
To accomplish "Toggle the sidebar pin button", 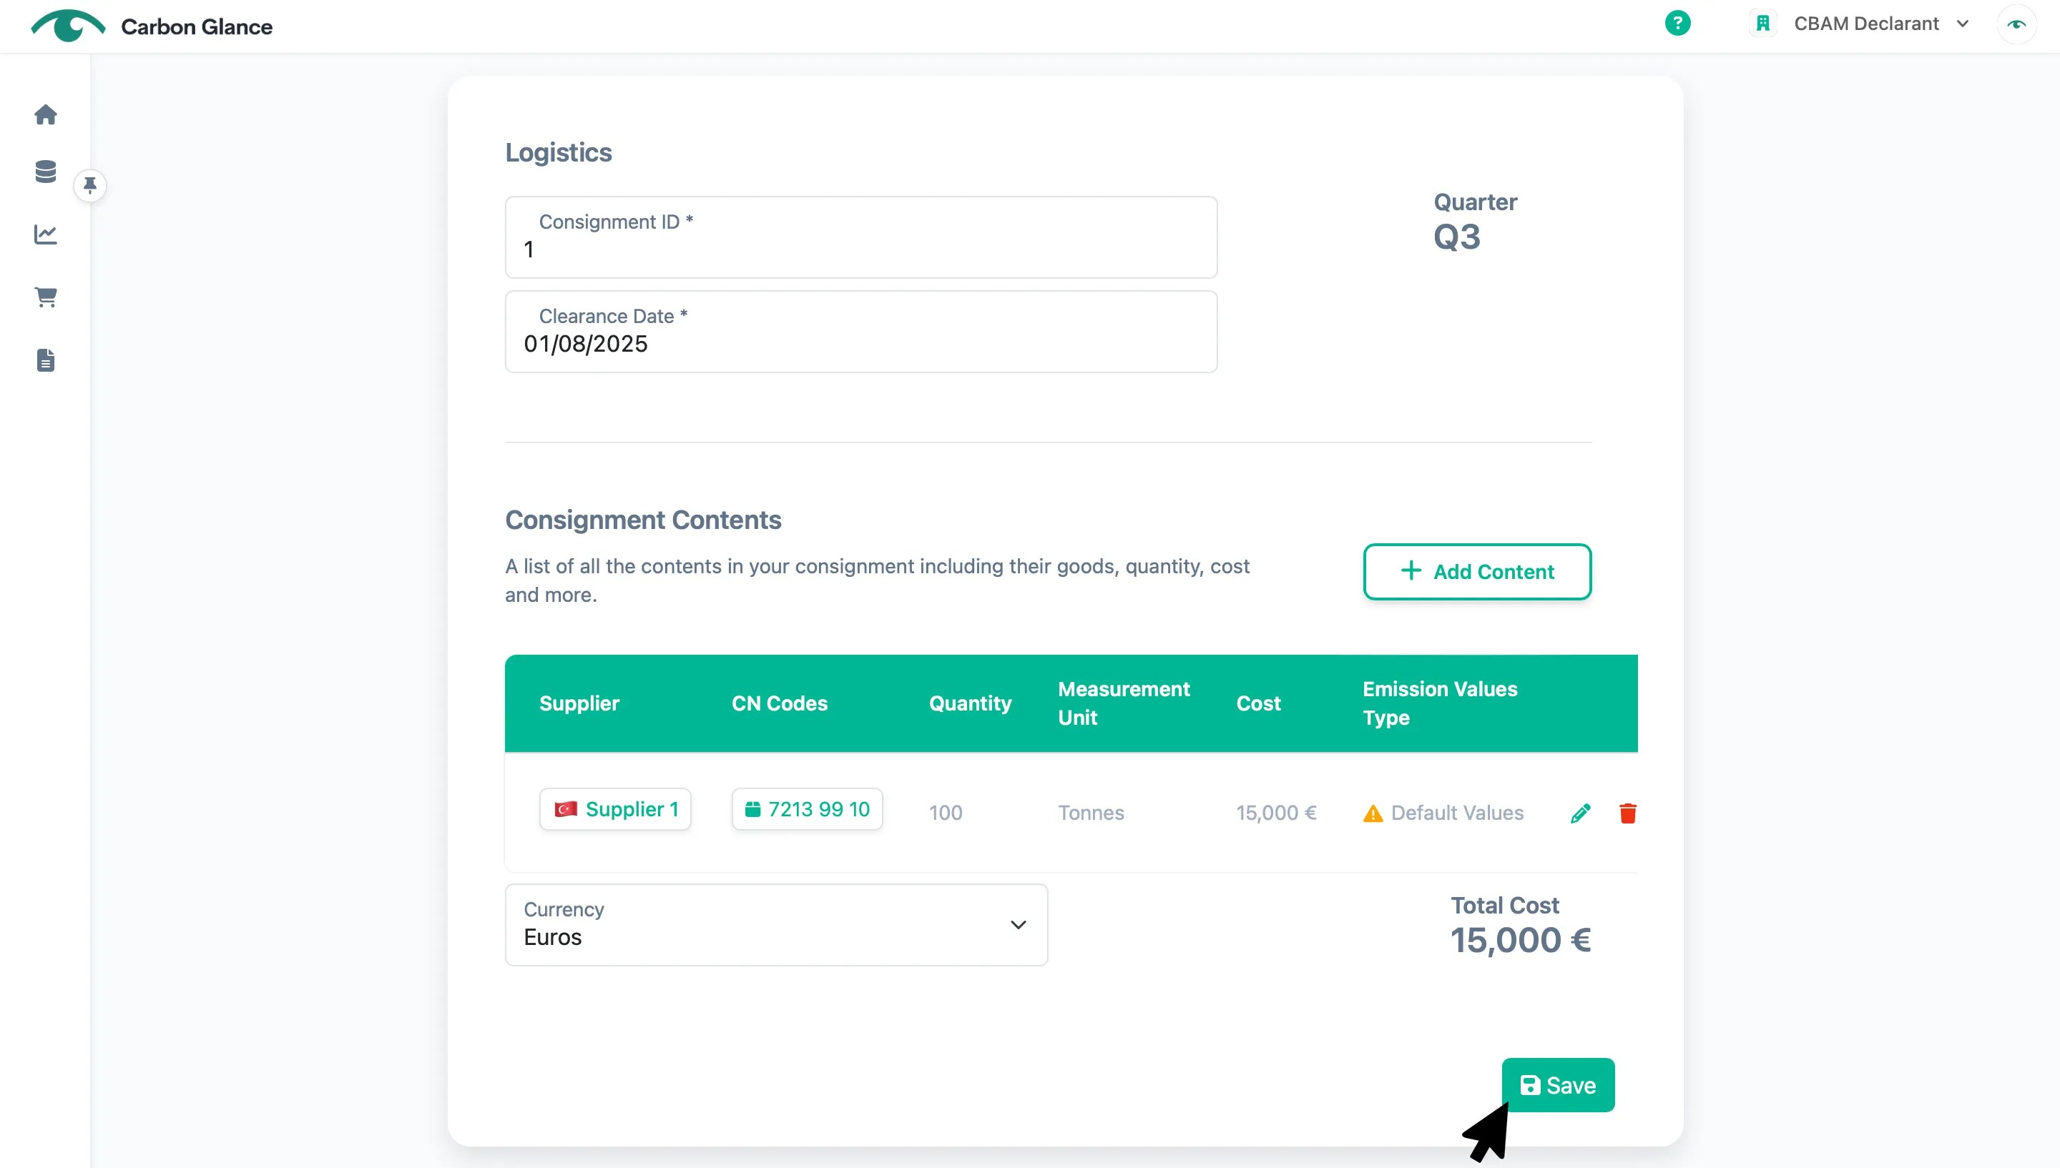I will [90, 185].
